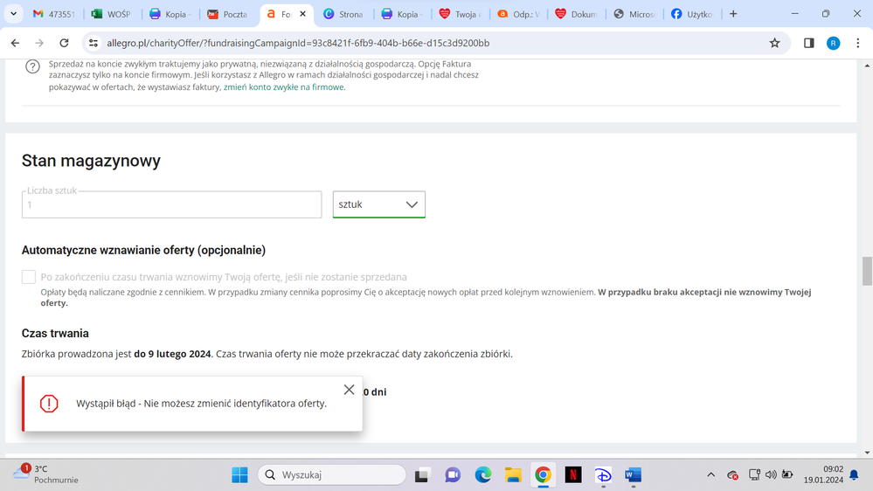The width and height of the screenshot is (873, 491).
Task: Open Microsoft Word from taskbar
Action: point(633,474)
